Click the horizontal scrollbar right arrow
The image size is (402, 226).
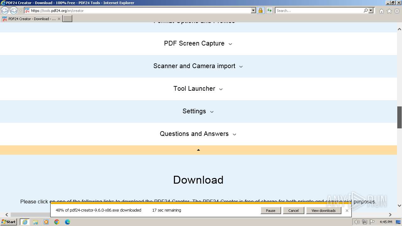point(390,215)
